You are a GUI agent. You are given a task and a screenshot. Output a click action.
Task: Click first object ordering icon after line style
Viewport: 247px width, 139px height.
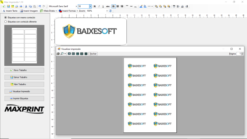156,6
